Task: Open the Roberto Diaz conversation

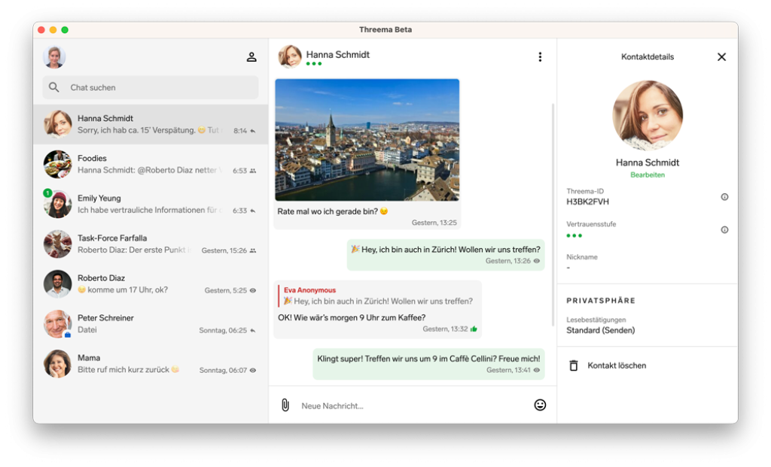Action: coord(151,284)
